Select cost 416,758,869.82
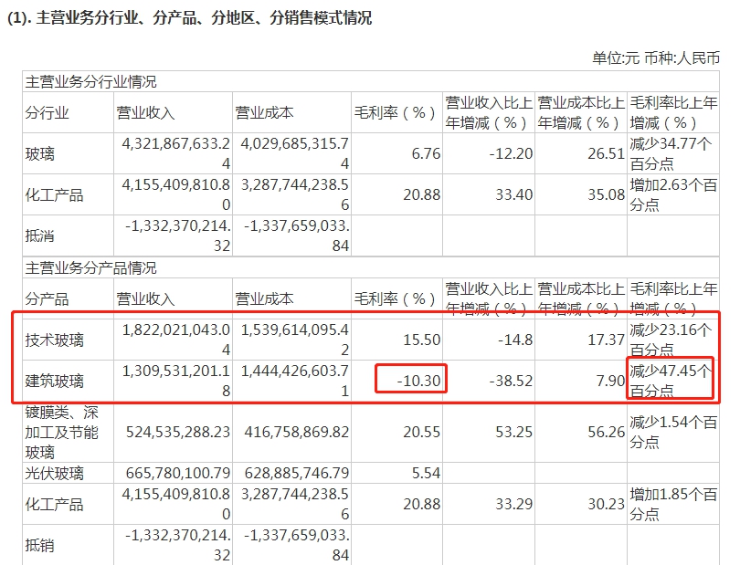740x565 pixels. pyautogui.click(x=297, y=432)
